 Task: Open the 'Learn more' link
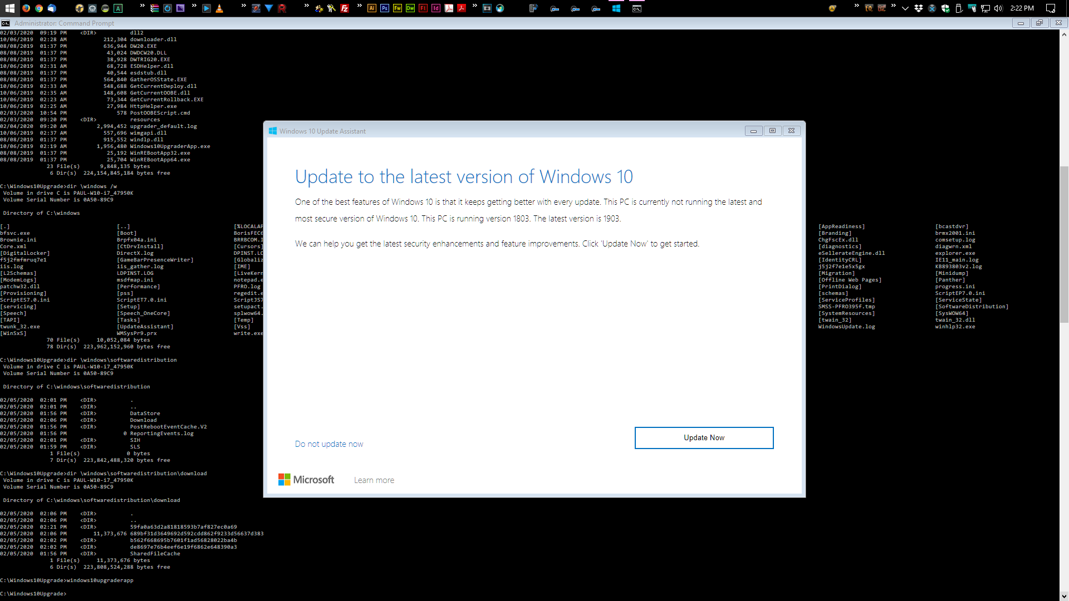pyautogui.click(x=374, y=480)
